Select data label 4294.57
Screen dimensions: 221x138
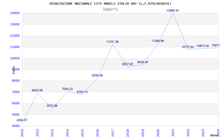(x=22, y=120)
